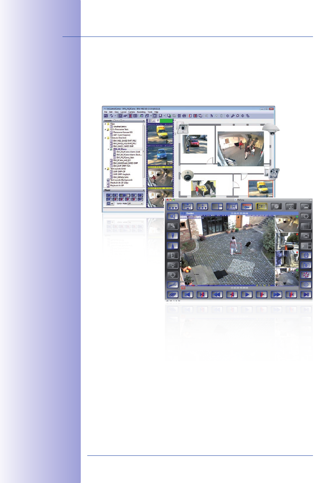Collapse the Clips folder in Layouts tree
Image resolution: width=315 pixels, height=483 pixels.
click(105, 124)
